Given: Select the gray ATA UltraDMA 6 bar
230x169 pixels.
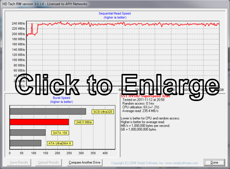Looking at the screenshot, I should coord(25,143).
